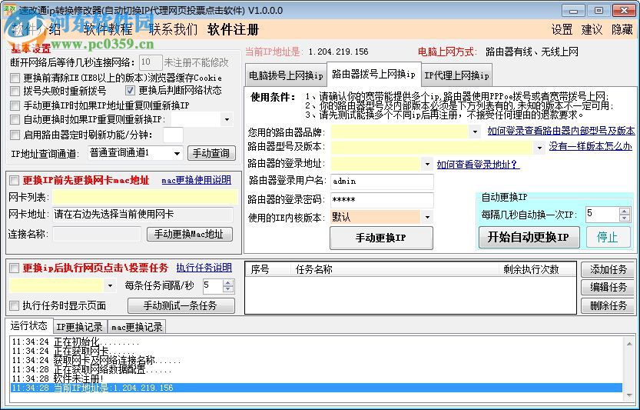Click the 删除任务 button

608,305
